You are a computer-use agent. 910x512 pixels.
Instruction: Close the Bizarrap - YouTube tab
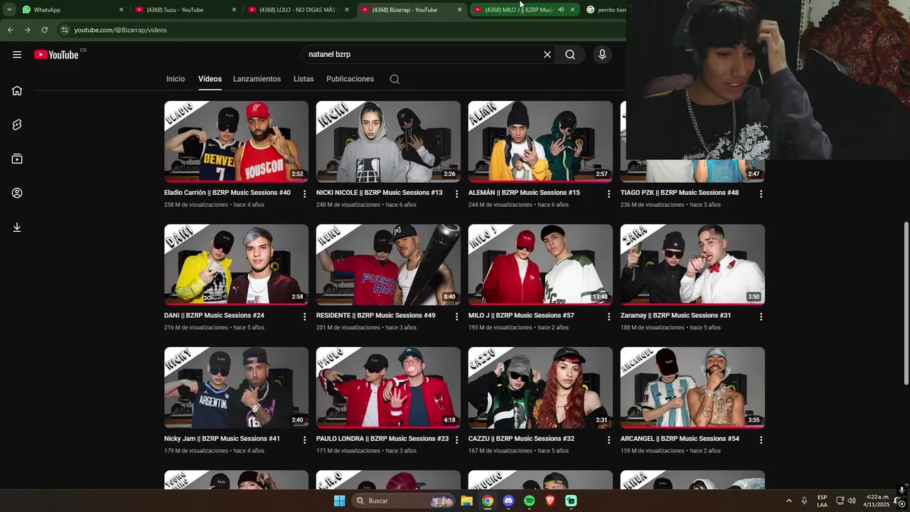pos(459,10)
